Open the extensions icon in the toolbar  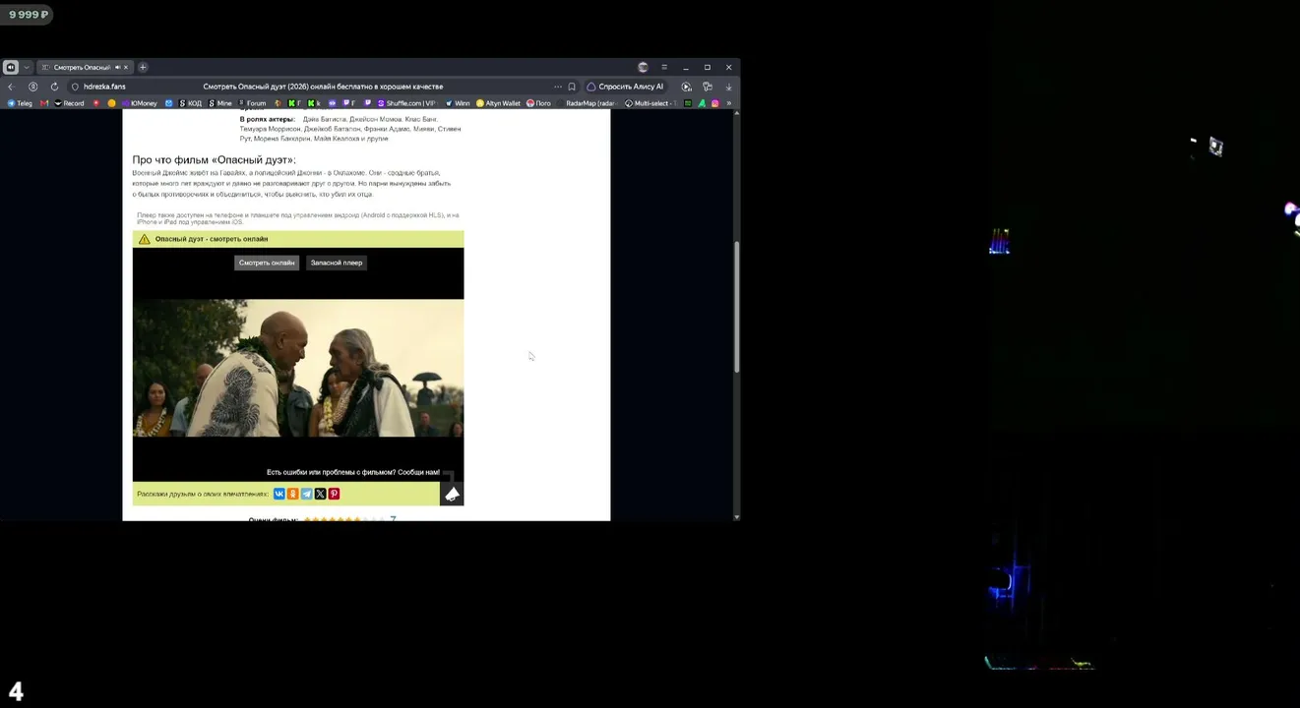pos(708,87)
